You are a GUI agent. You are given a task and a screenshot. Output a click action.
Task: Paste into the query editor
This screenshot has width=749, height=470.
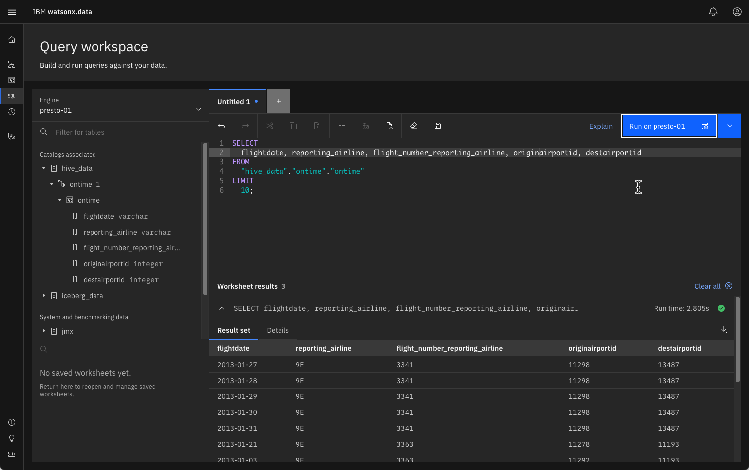[317, 126]
